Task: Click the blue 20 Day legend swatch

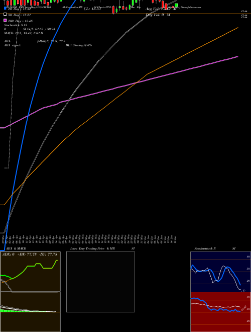Action: [x=5, y=9]
